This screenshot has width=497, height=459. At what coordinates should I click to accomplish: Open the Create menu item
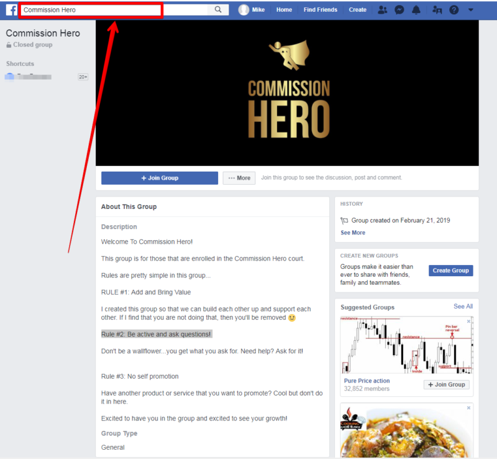(358, 10)
